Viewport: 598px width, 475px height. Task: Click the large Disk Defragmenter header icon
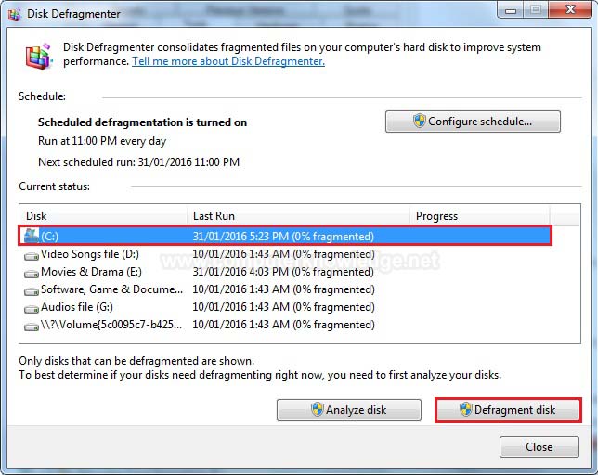coord(38,56)
